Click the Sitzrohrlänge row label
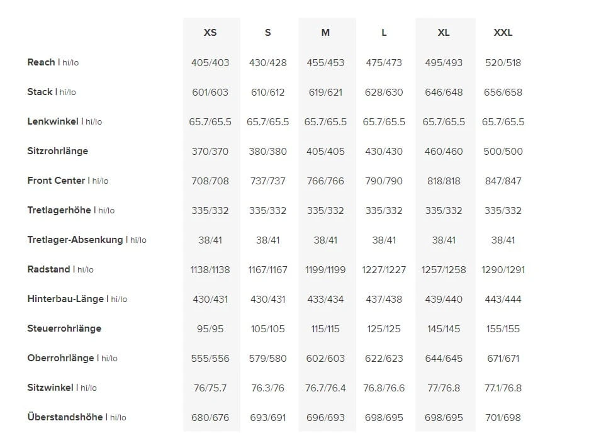 (x=58, y=151)
